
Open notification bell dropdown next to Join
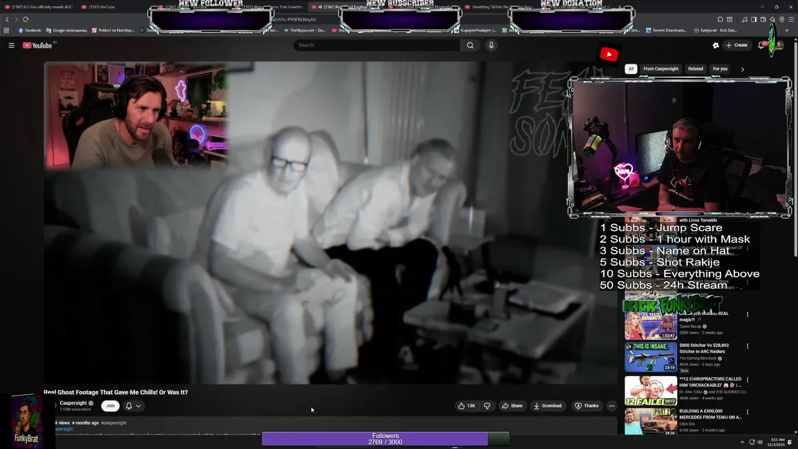[133, 406]
